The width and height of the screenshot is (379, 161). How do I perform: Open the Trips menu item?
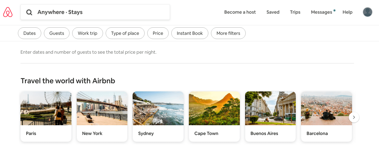point(295,12)
